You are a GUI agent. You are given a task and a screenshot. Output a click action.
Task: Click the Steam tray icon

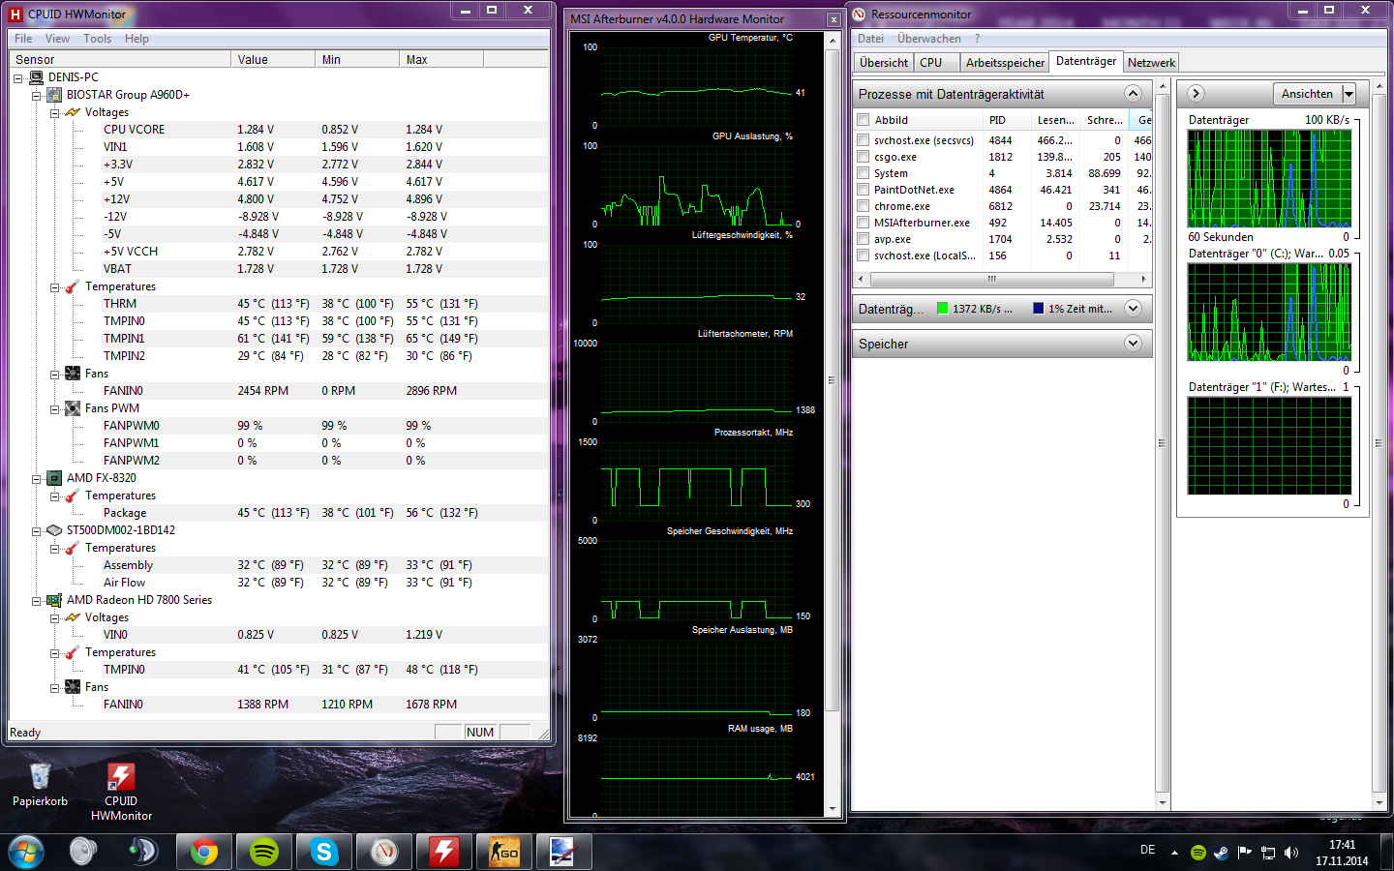1222,853
